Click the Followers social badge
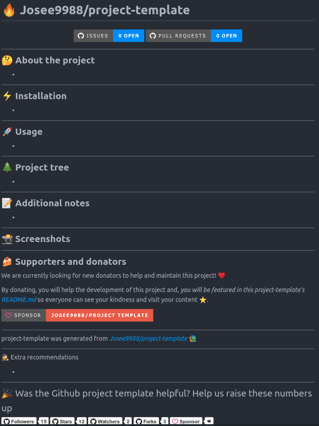 pos(19,421)
